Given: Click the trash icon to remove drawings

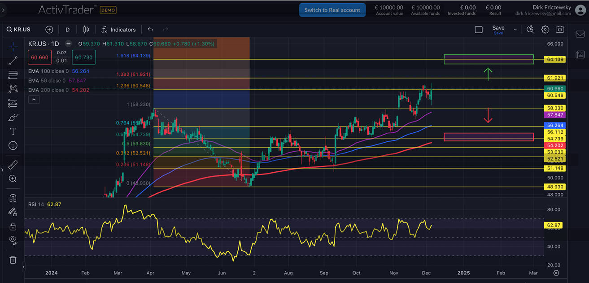Looking at the screenshot, I should tap(13, 260).
